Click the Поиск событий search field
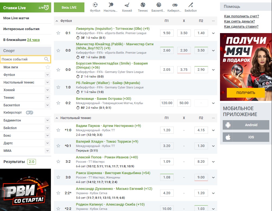This screenshot has height=211, width=272. point(22,59)
